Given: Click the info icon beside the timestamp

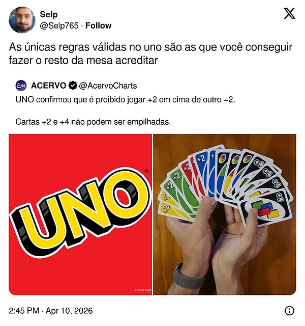Looking at the screenshot, I should [x=289, y=311].
